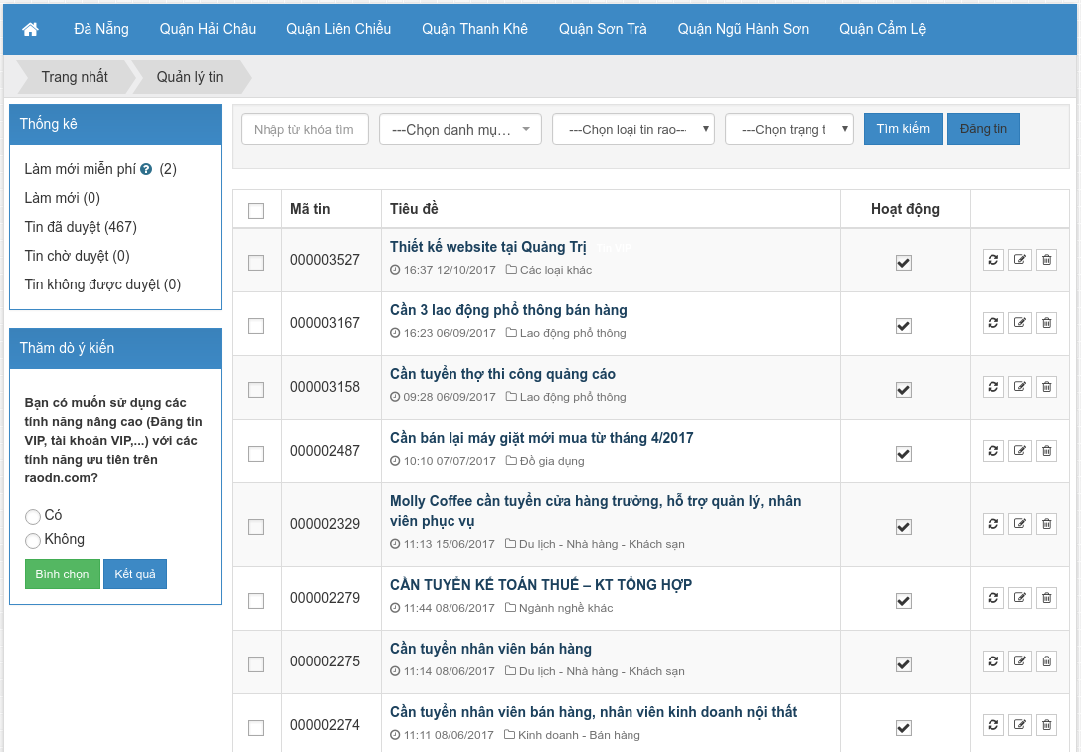Delete listing 000002487
The height and width of the screenshot is (752, 1081).
point(1046,451)
